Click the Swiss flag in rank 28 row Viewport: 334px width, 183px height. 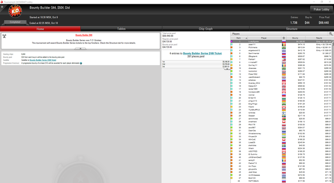tap(284, 121)
